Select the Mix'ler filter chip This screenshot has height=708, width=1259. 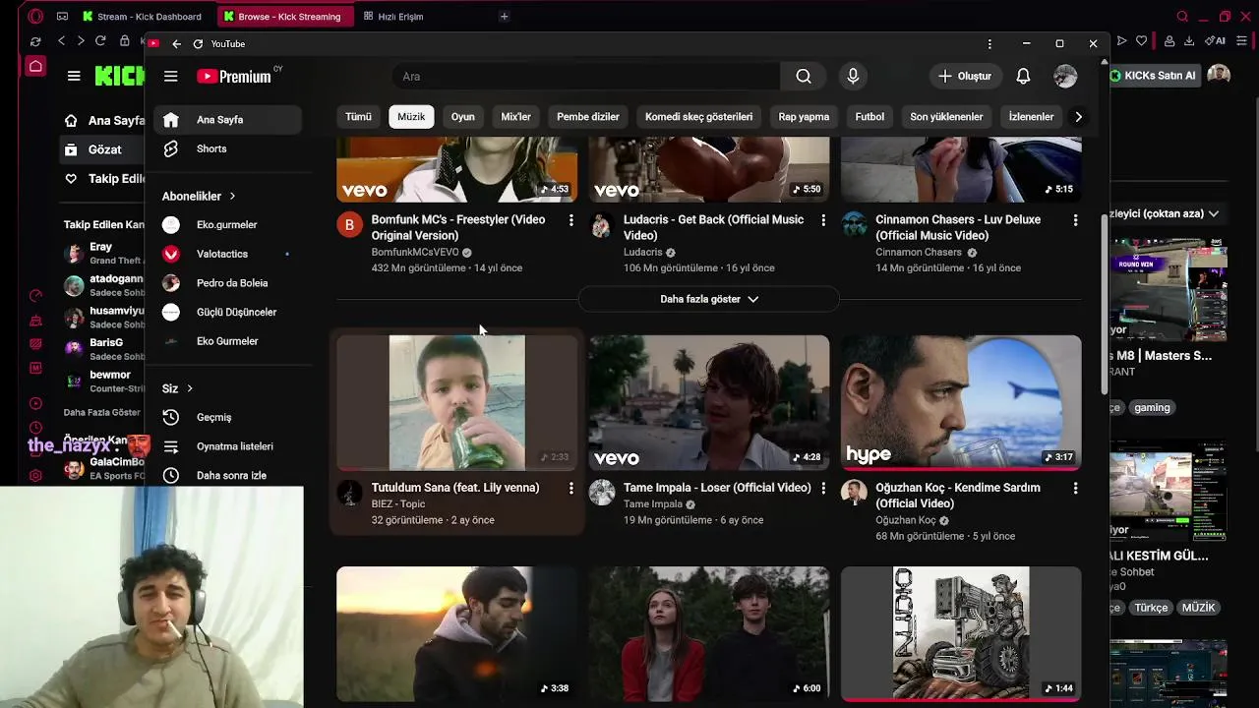(515, 117)
